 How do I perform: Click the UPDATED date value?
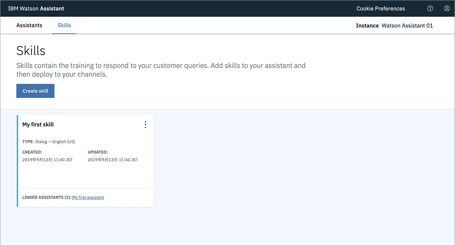[113, 160]
